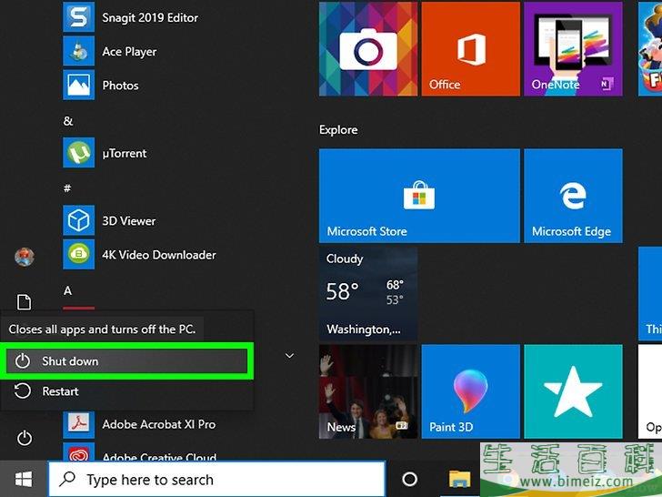Click the Windows Start button

[24, 479]
